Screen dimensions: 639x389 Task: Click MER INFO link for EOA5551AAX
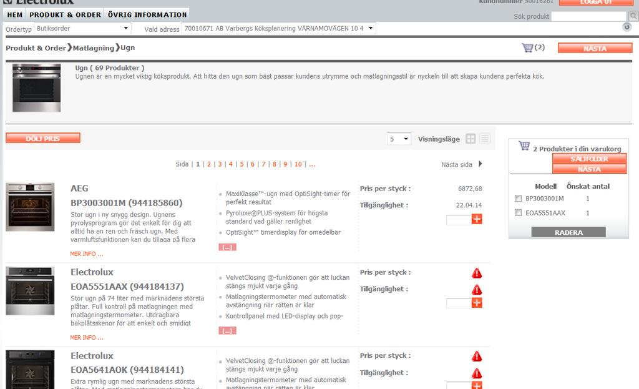[x=86, y=337]
